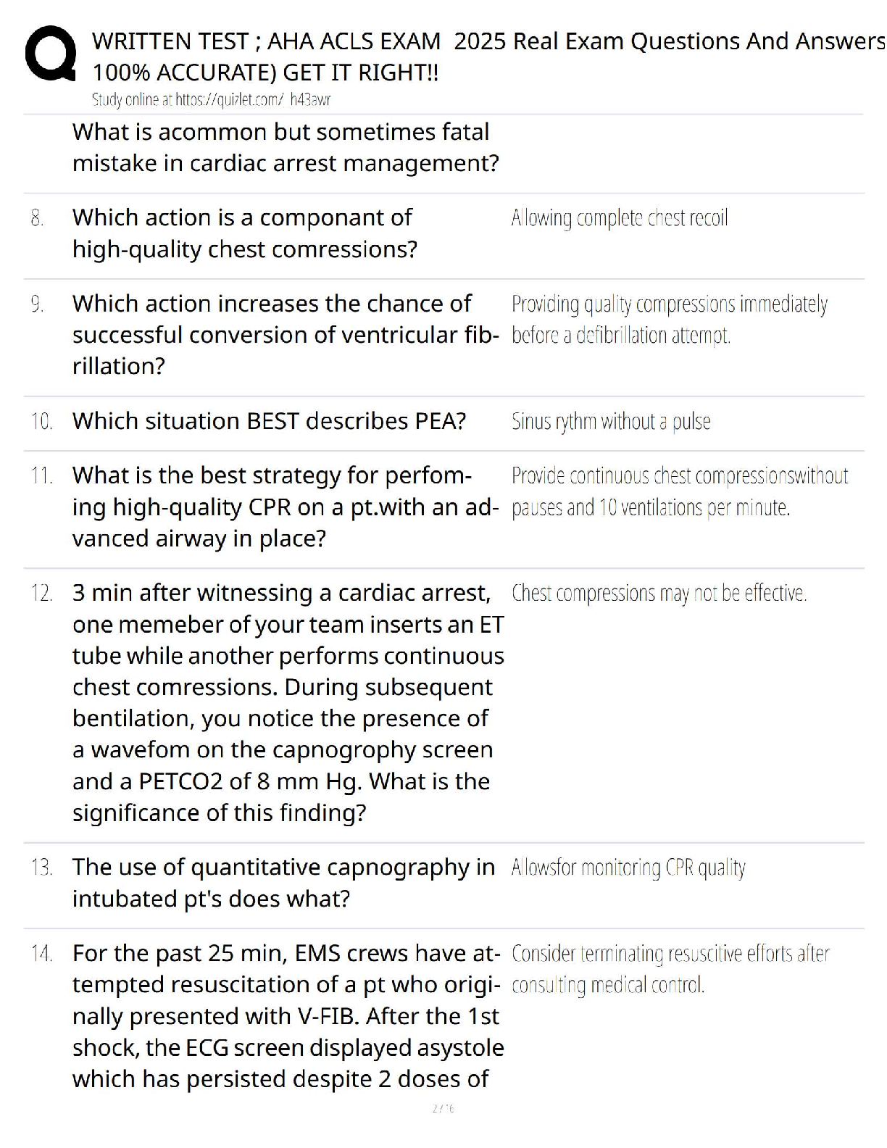
Task: Select the '100% ACCURATE) GET IT RIGHT!!' heading line
Action: point(265,72)
